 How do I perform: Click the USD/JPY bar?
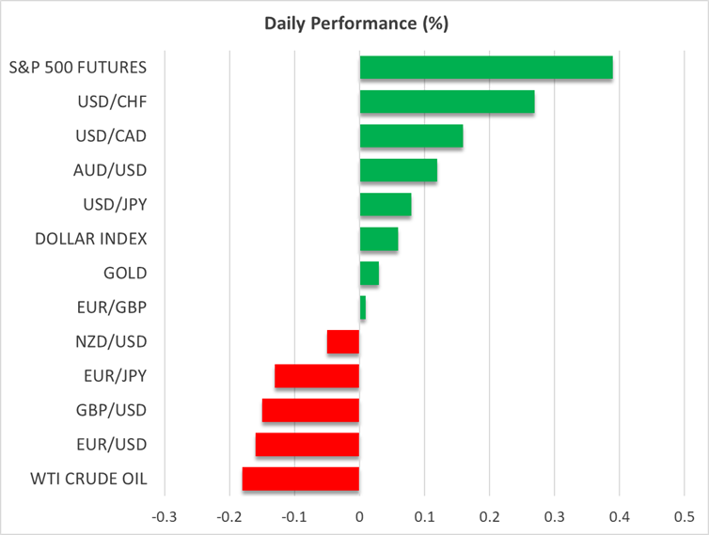tap(386, 205)
